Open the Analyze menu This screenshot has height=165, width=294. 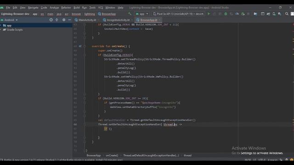click(54, 8)
